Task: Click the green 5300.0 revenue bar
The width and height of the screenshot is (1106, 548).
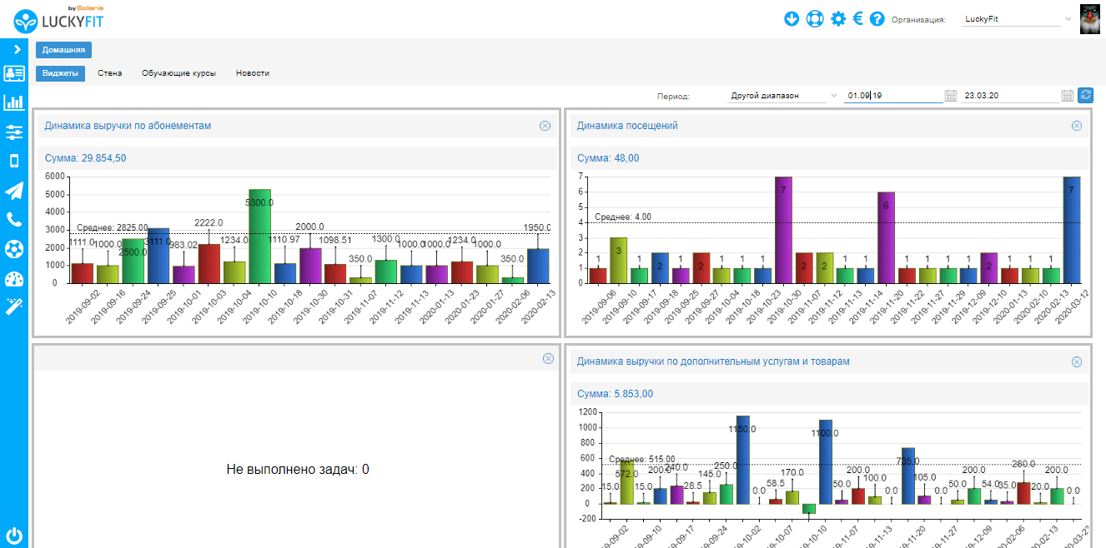Action: (259, 236)
